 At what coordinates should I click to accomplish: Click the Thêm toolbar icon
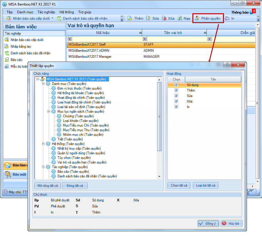click(130, 18)
